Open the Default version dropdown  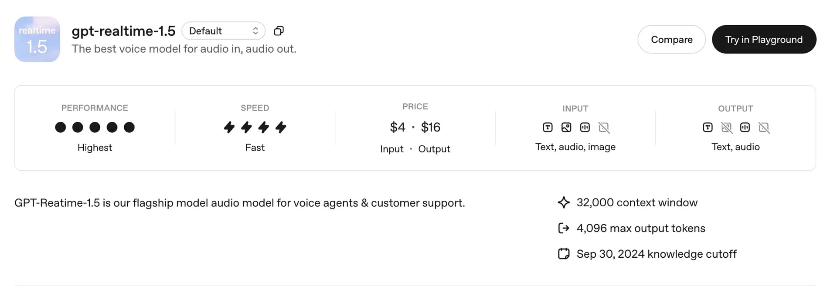[223, 31]
